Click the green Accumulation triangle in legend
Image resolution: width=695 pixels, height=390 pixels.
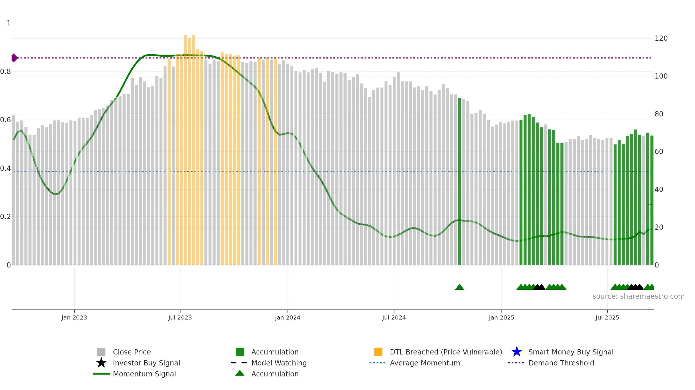pyautogui.click(x=240, y=373)
